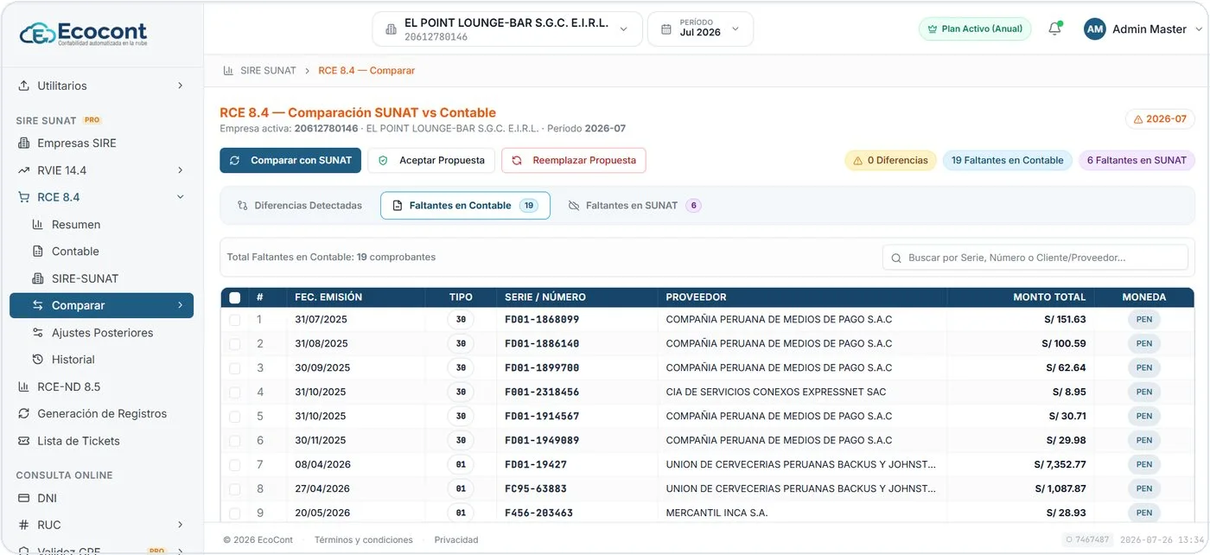Open notifications bell icon
Image resolution: width=1210 pixels, height=555 pixels.
pos(1054,29)
